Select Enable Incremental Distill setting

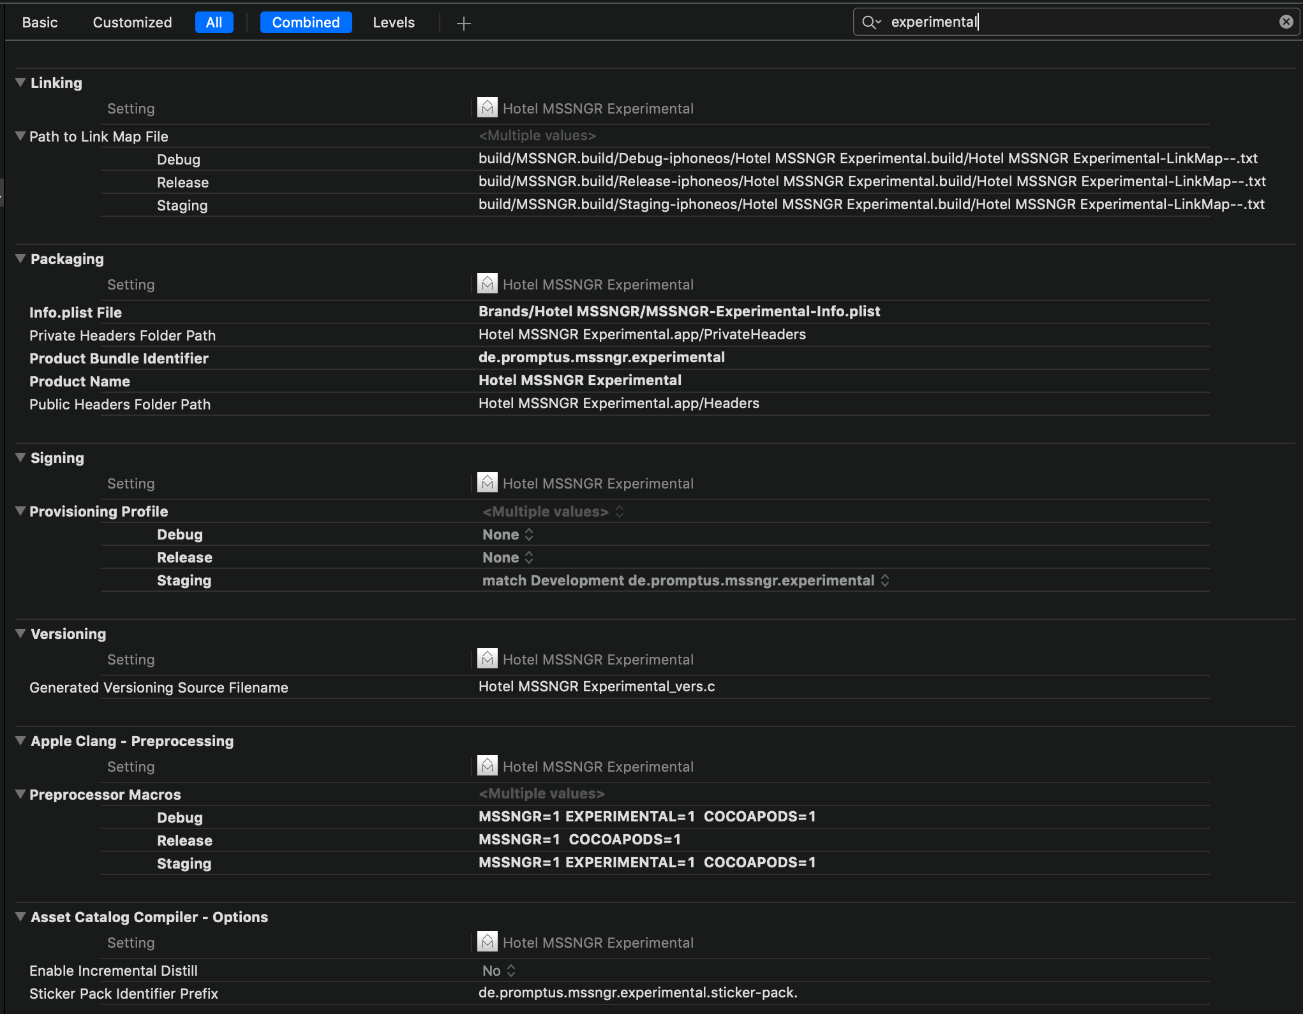tap(114, 971)
